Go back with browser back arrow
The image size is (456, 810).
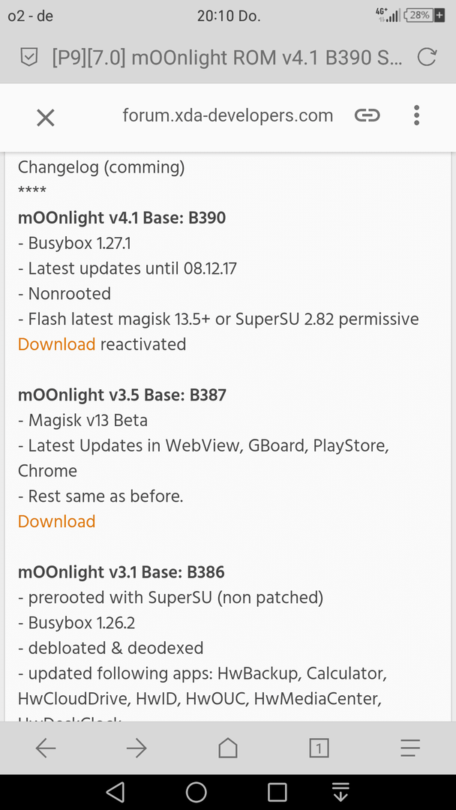pos(46,748)
